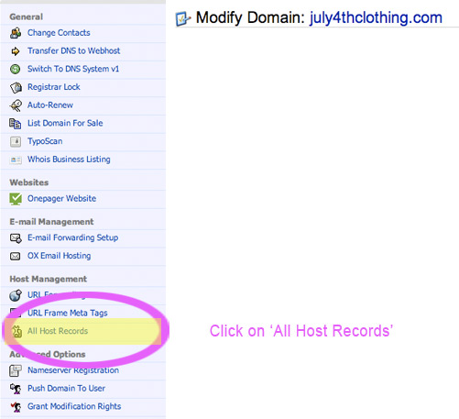Viewport: 459px width, 419px height.
Task: Open Transfer DNS to Webhost link
Action: point(73,50)
